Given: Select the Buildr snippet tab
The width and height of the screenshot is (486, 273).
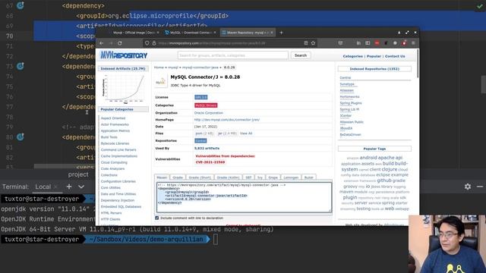Looking at the screenshot, I should tap(309, 177).
